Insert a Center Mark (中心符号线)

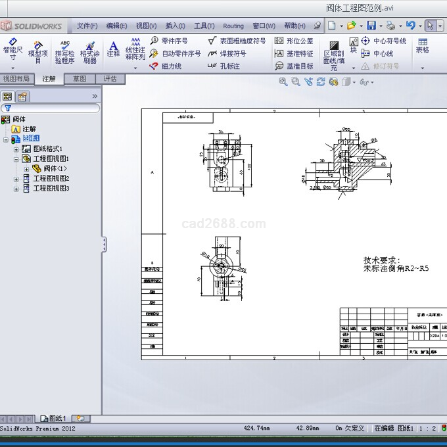click(x=384, y=41)
